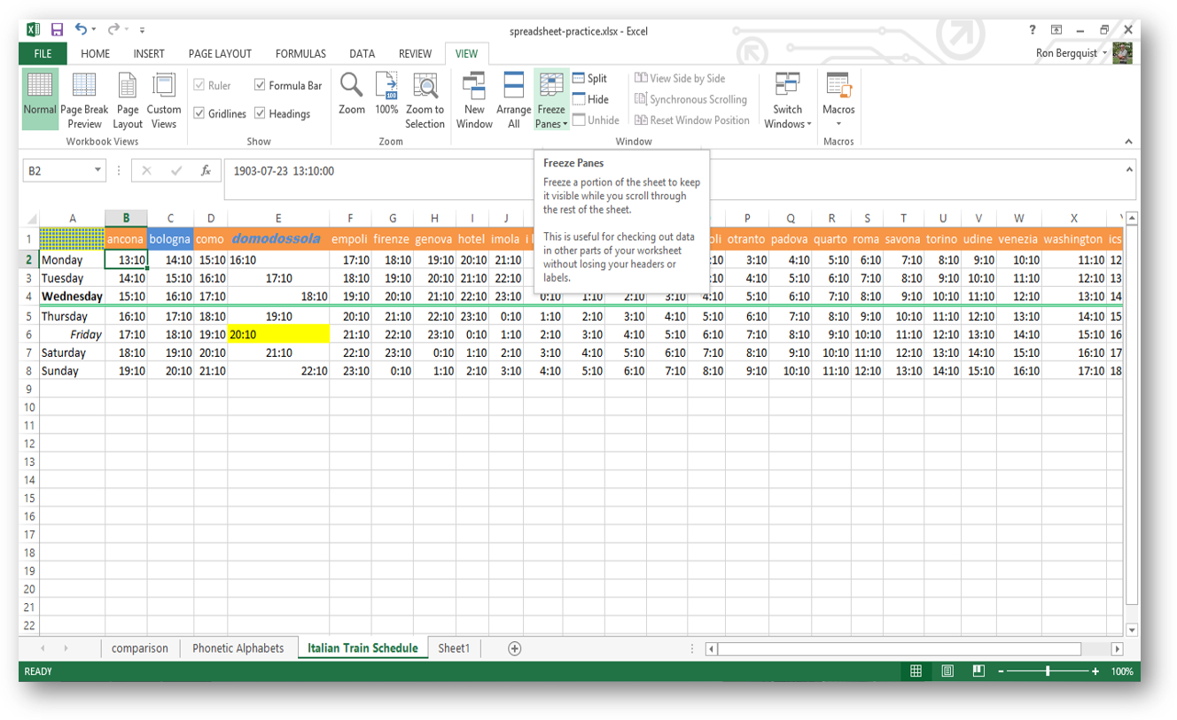Click the Arrange All icon
Viewport: 1177px width, 720px height.
pos(513,97)
